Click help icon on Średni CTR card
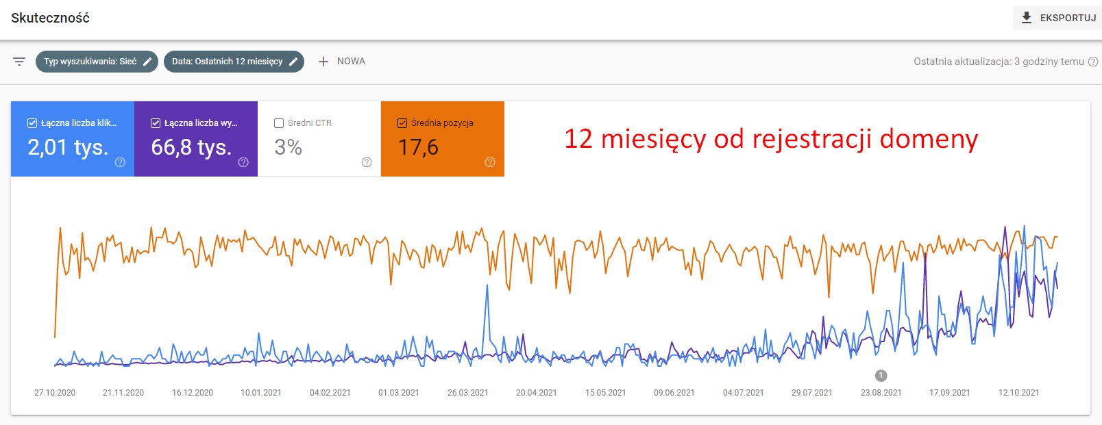 tap(367, 162)
